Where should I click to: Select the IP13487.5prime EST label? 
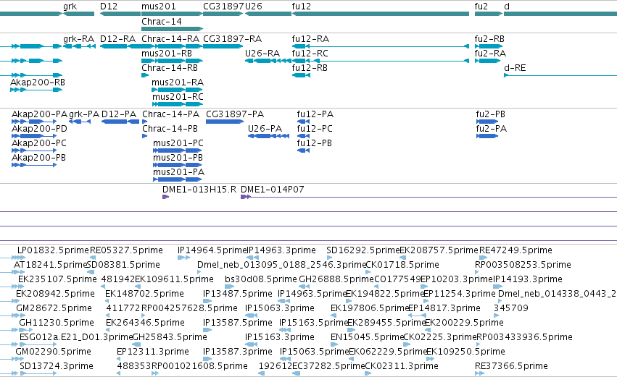coord(238,294)
